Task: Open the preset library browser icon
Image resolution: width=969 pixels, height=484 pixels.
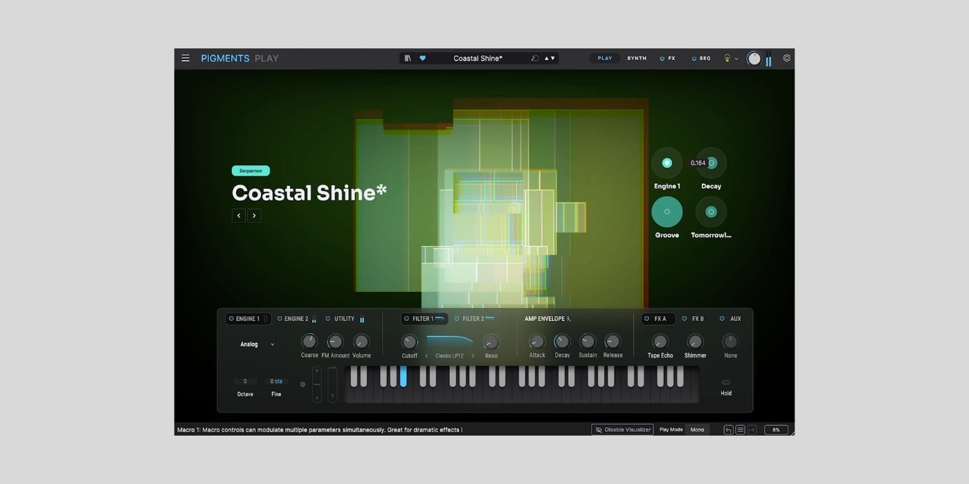Action: (x=408, y=58)
